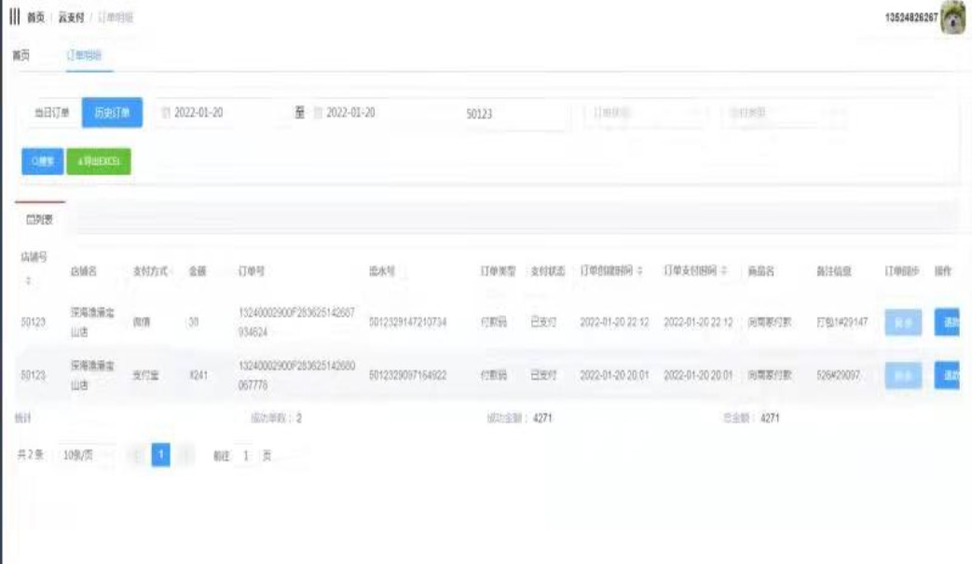Click the green export EXCEL button
972x564 pixels.
98,161
